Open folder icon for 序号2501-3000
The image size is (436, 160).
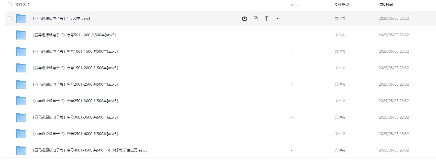point(21,101)
